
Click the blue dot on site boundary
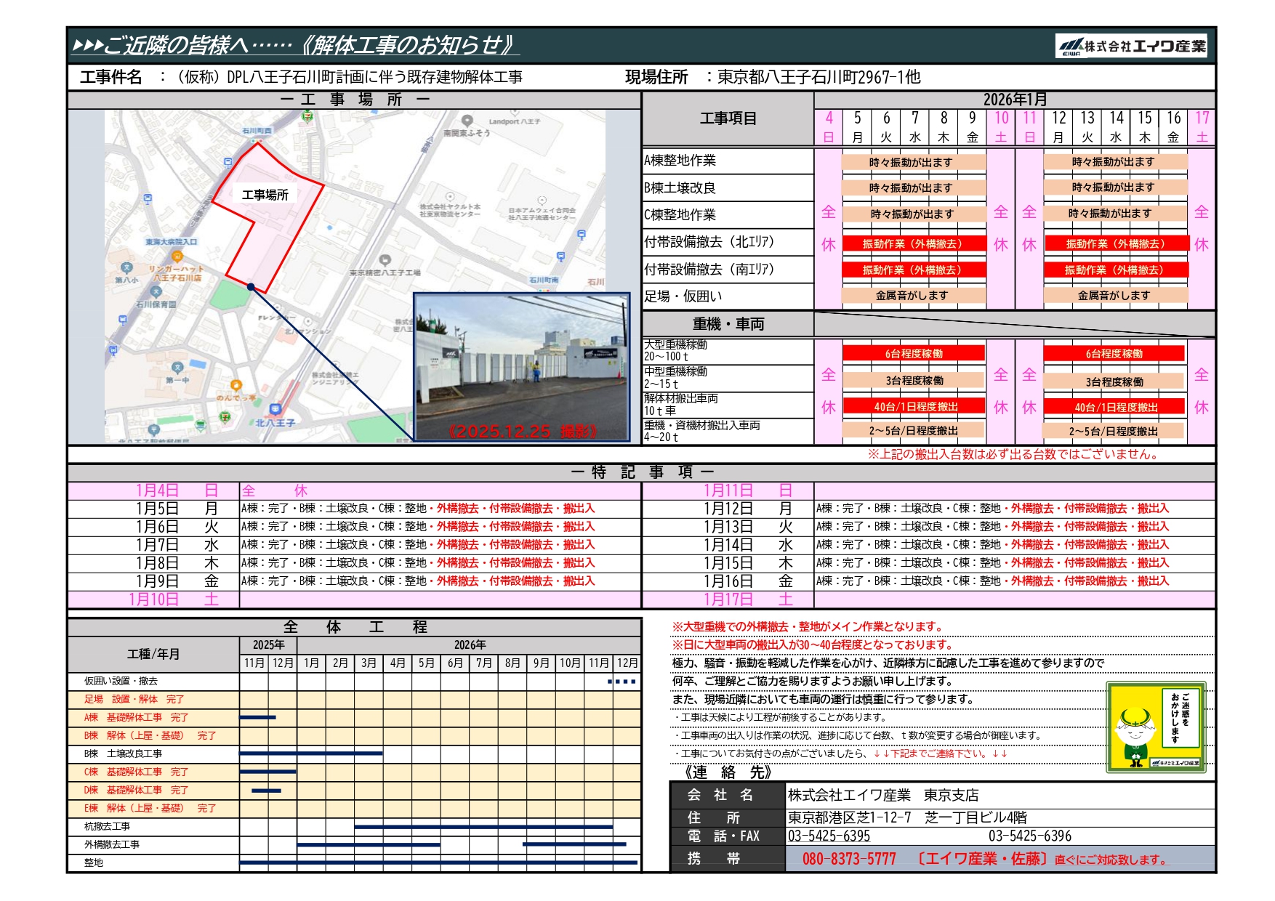click(x=251, y=287)
